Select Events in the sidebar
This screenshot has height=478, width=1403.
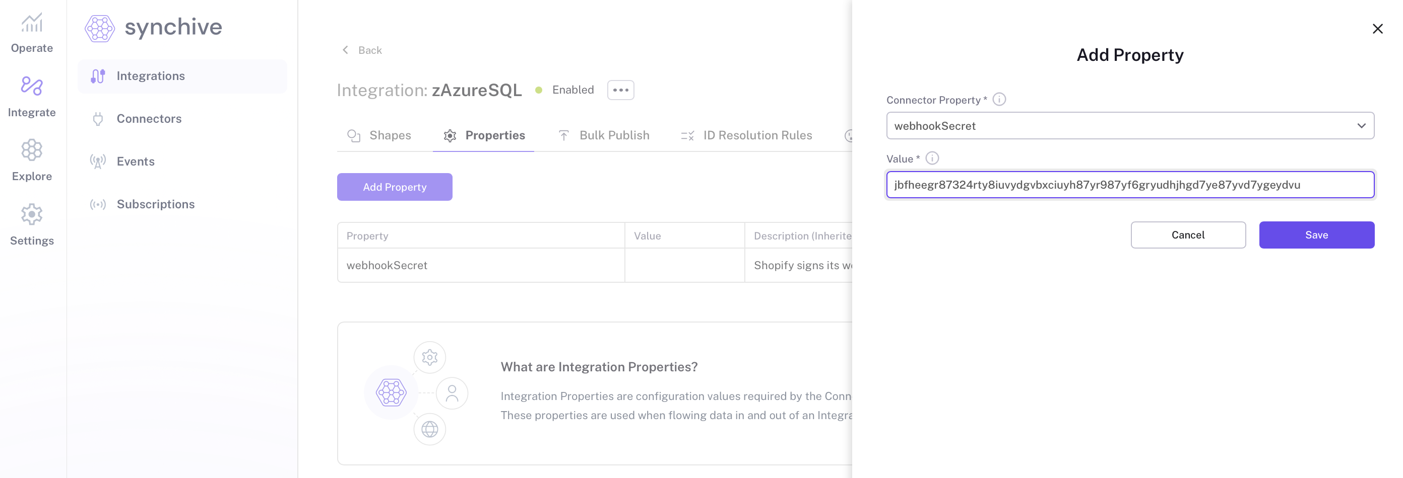(x=135, y=162)
